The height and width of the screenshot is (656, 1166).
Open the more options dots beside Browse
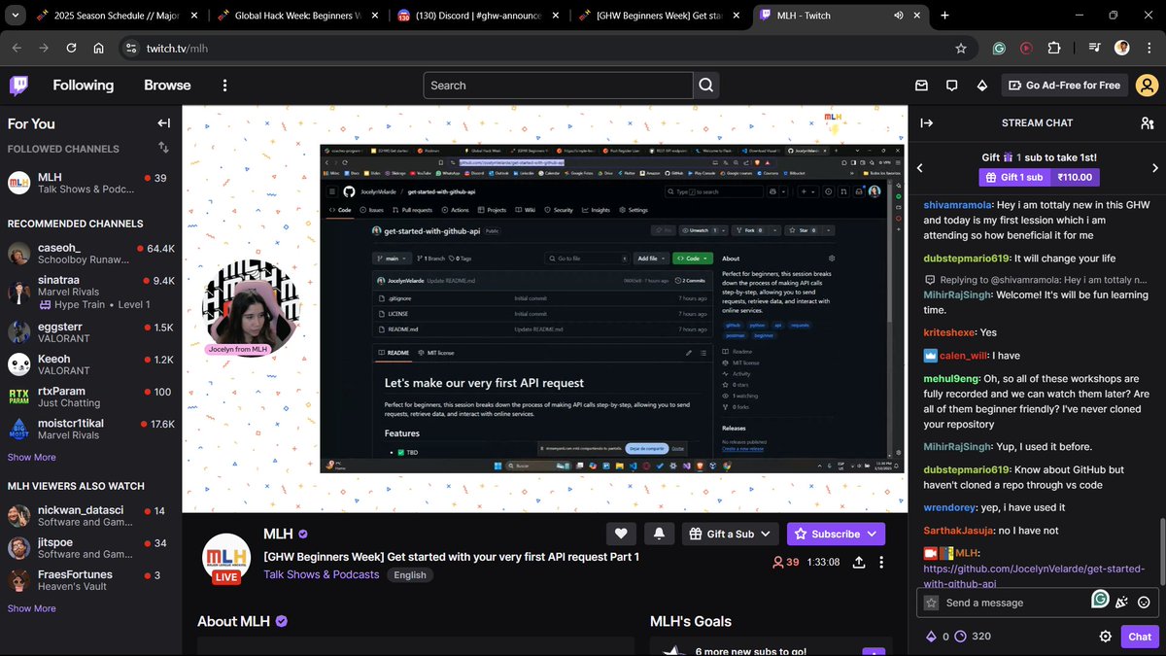point(224,86)
